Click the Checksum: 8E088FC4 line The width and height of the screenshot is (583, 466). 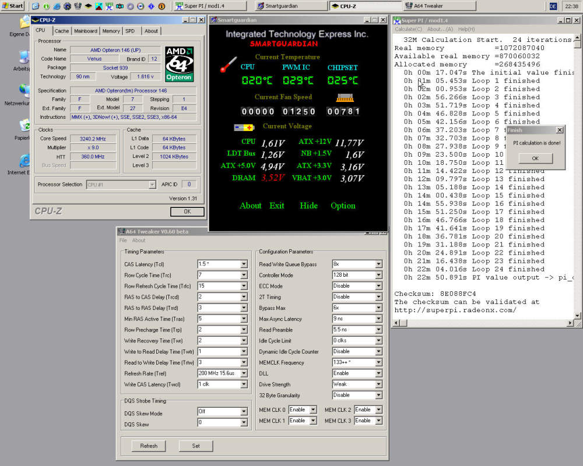click(435, 294)
